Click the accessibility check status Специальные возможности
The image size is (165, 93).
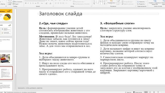(20, 92)
